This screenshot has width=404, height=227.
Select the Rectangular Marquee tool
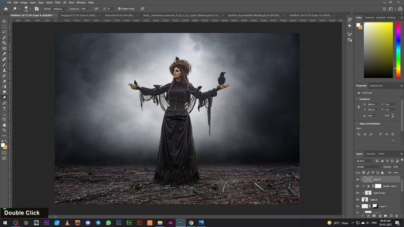4,26
